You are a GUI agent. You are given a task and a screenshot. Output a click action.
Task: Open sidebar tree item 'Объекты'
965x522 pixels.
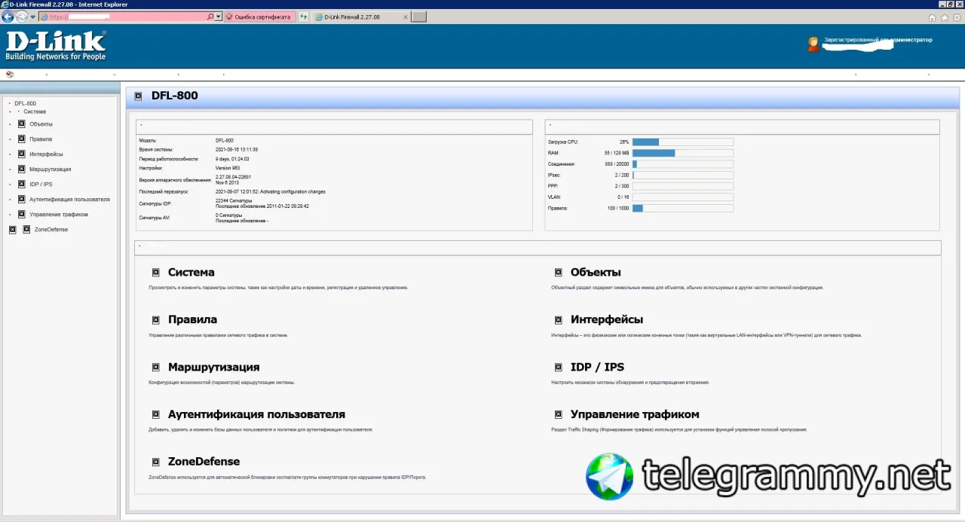click(41, 124)
